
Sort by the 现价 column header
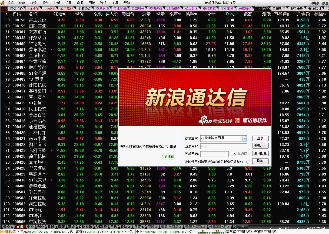tap(79, 14)
